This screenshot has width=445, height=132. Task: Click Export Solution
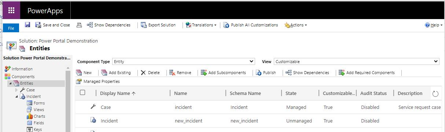click(158, 25)
